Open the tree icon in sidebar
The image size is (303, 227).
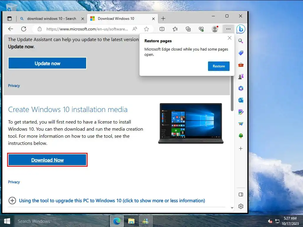(241, 136)
